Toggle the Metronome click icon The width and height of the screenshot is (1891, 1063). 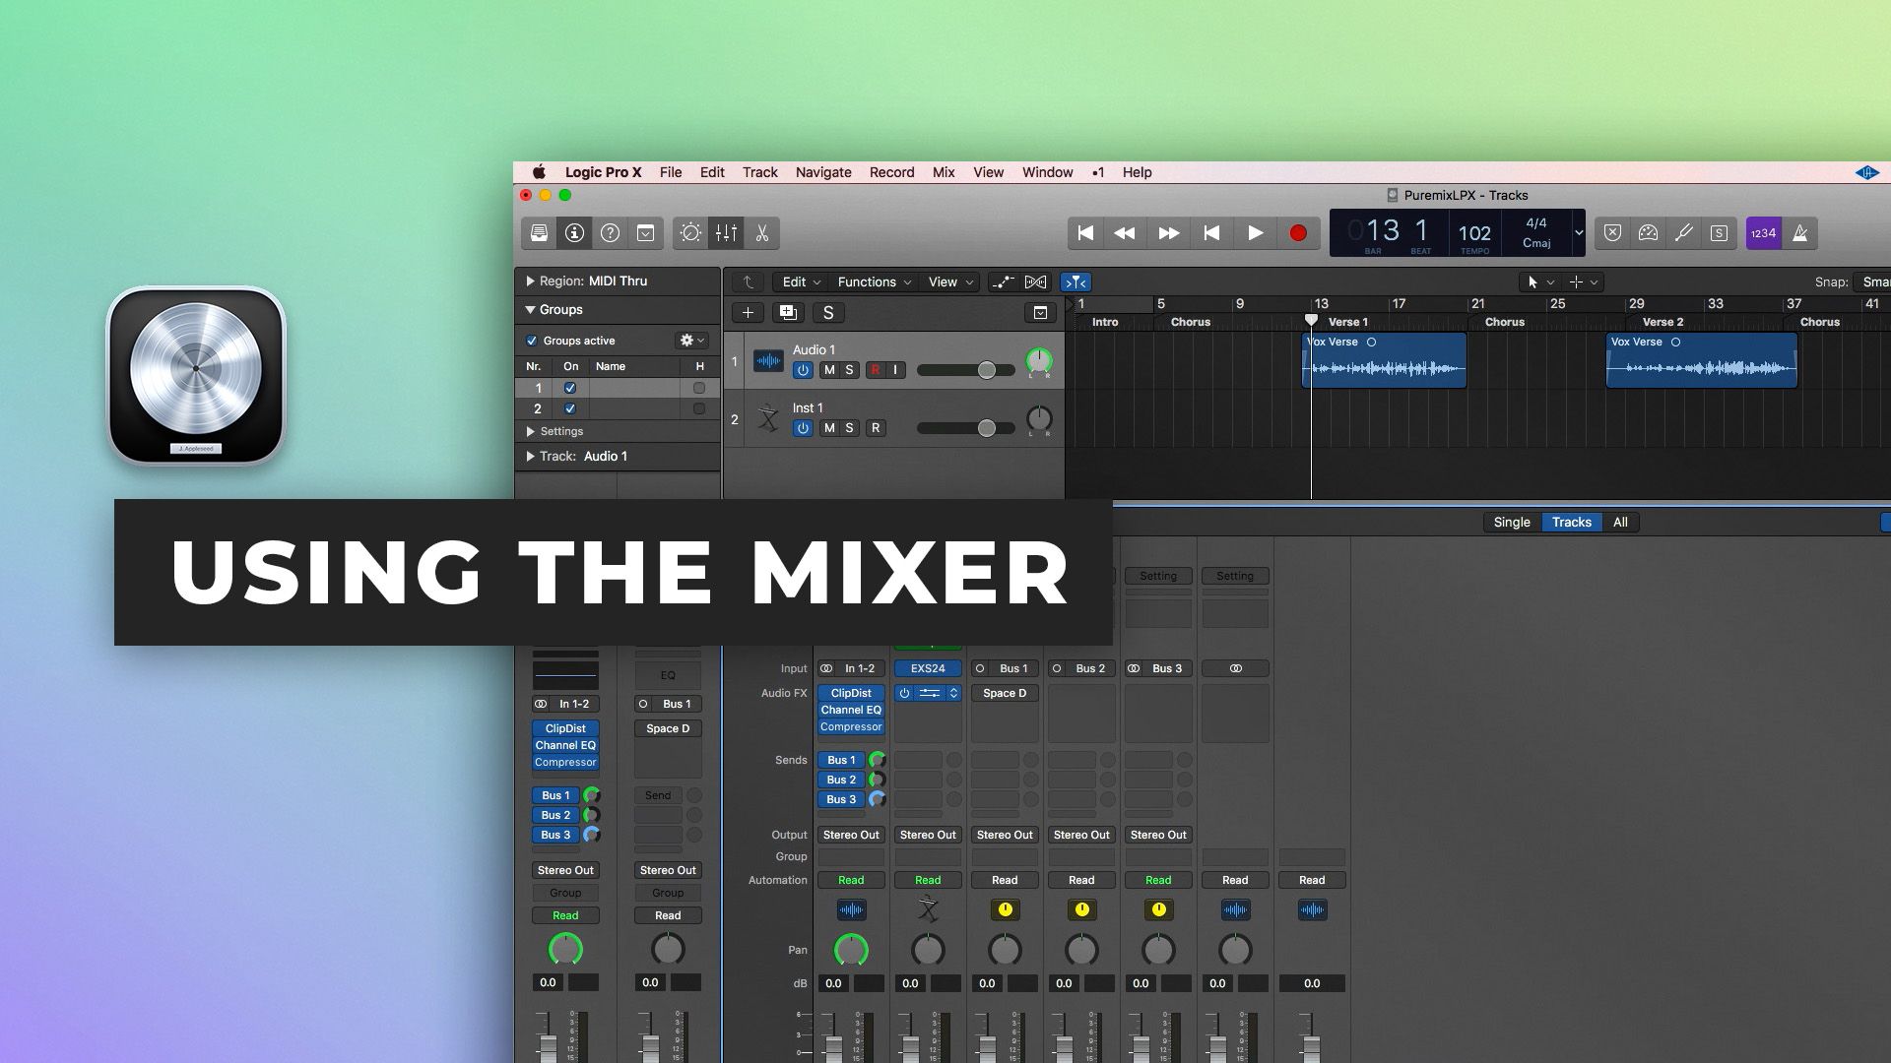click(x=1799, y=233)
